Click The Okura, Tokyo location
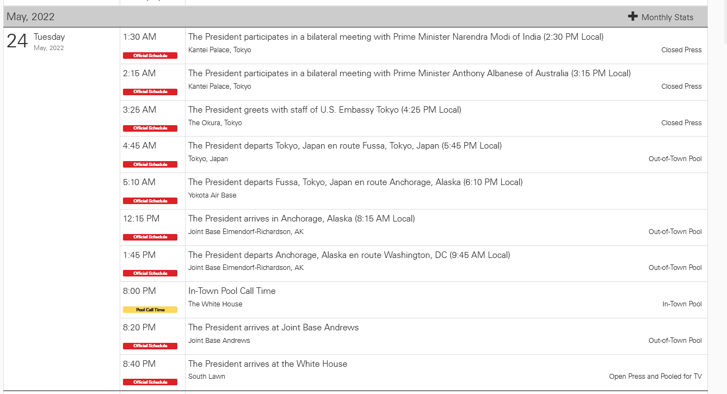The height and width of the screenshot is (394, 727). [215, 123]
